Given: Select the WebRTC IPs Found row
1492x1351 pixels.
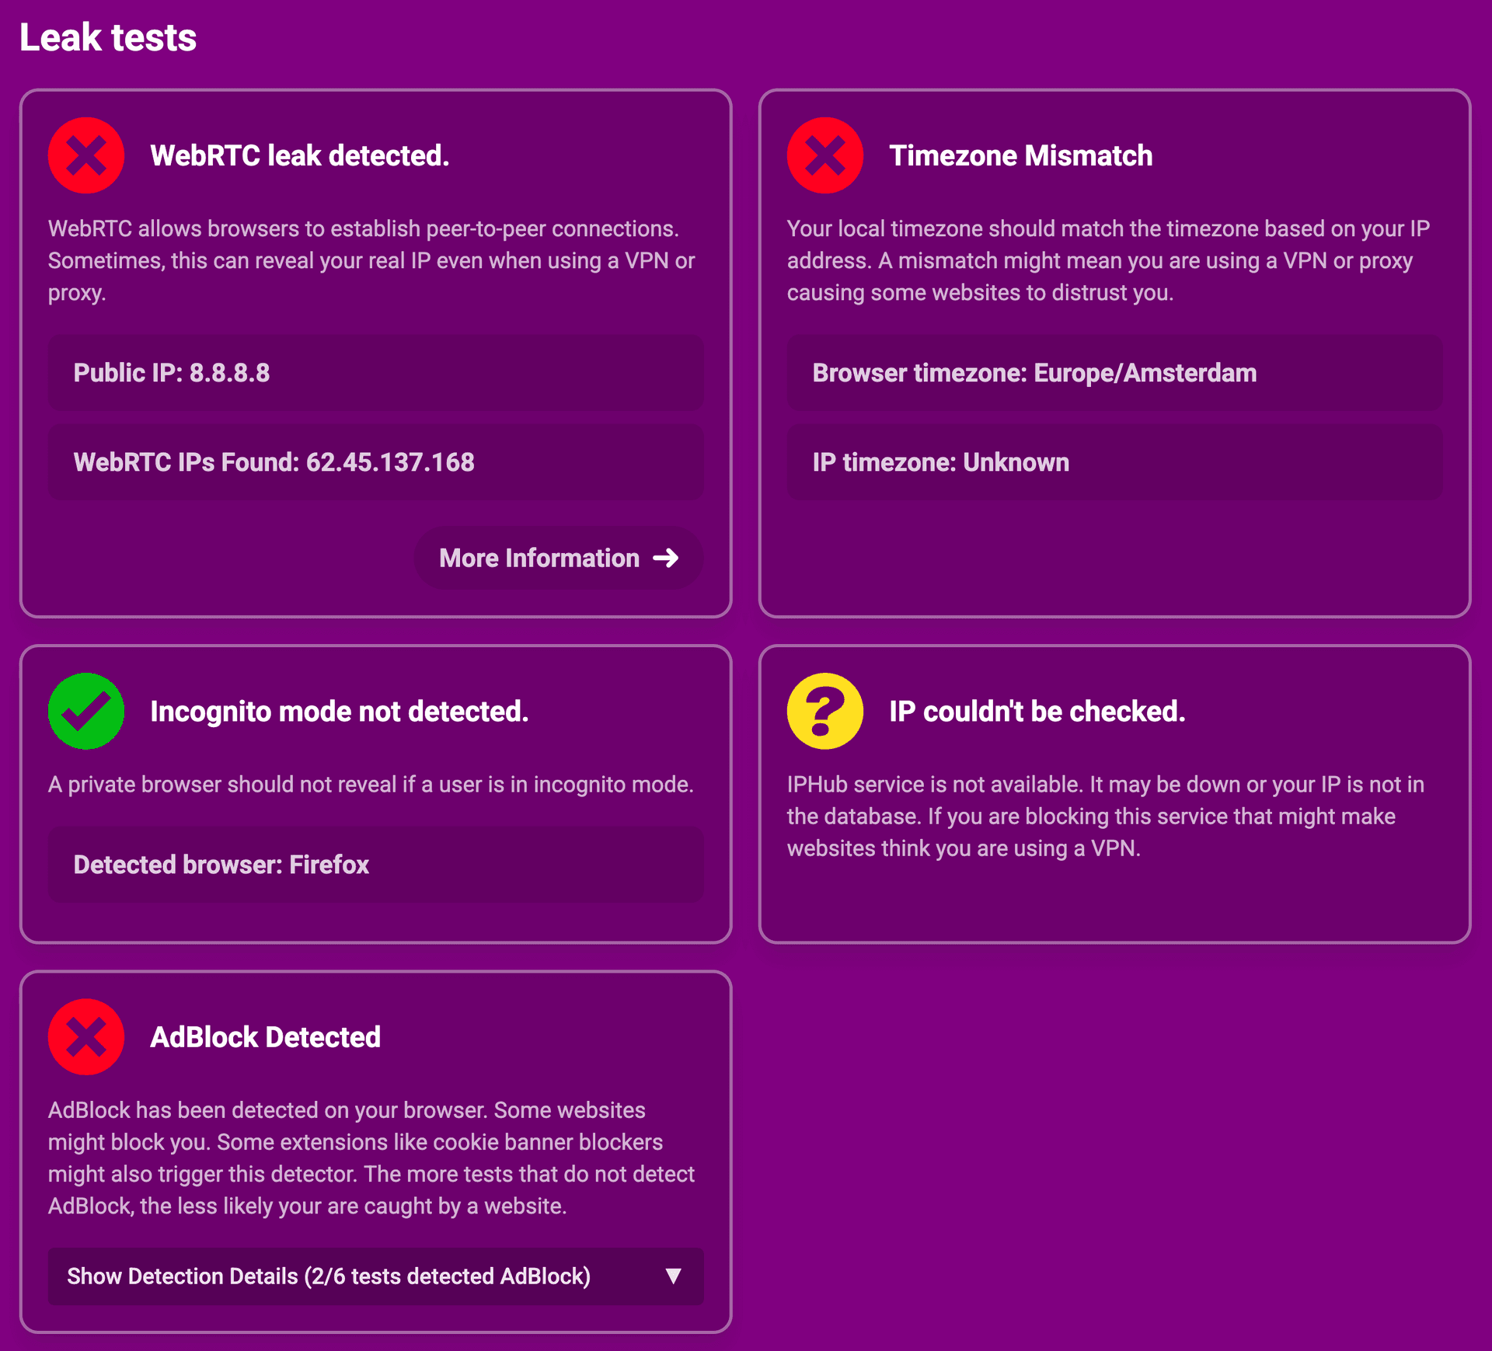Looking at the screenshot, I should (376, 462).
